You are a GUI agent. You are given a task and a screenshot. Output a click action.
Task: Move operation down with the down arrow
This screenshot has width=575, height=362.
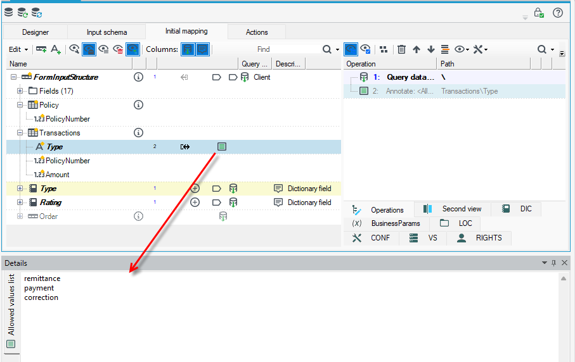click(431, 49)
